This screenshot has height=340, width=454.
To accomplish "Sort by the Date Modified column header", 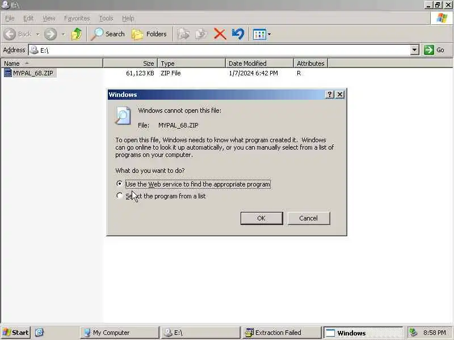I will click(259, 63).
